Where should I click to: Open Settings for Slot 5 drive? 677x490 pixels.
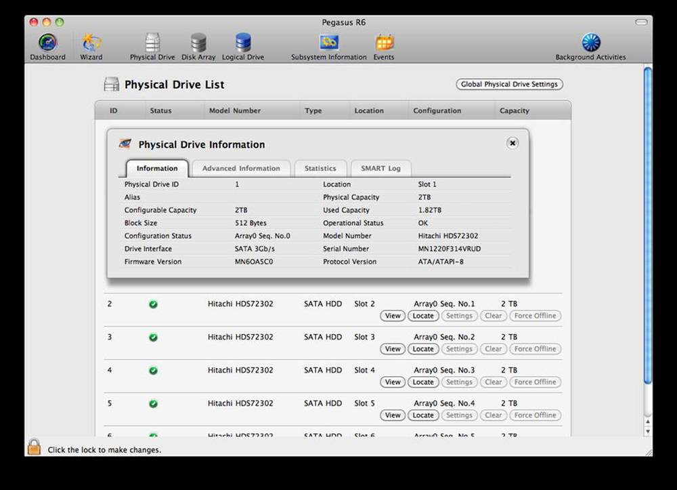coord(460,415)
